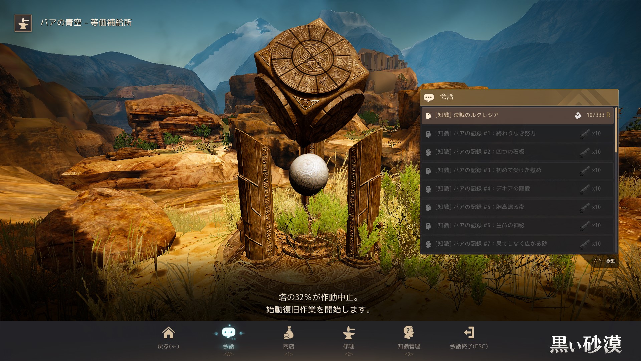This screenshot has width=641, height=361.
Task: Click knowledge icon on バアの記録 #5 row
Action: tap(428, 207)
